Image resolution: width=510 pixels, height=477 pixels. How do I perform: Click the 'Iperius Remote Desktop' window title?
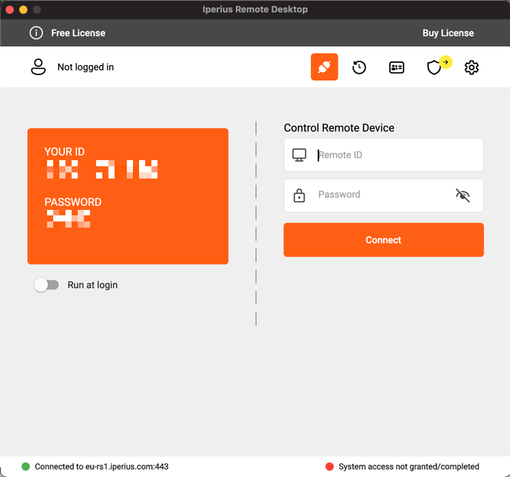(255, 10)
